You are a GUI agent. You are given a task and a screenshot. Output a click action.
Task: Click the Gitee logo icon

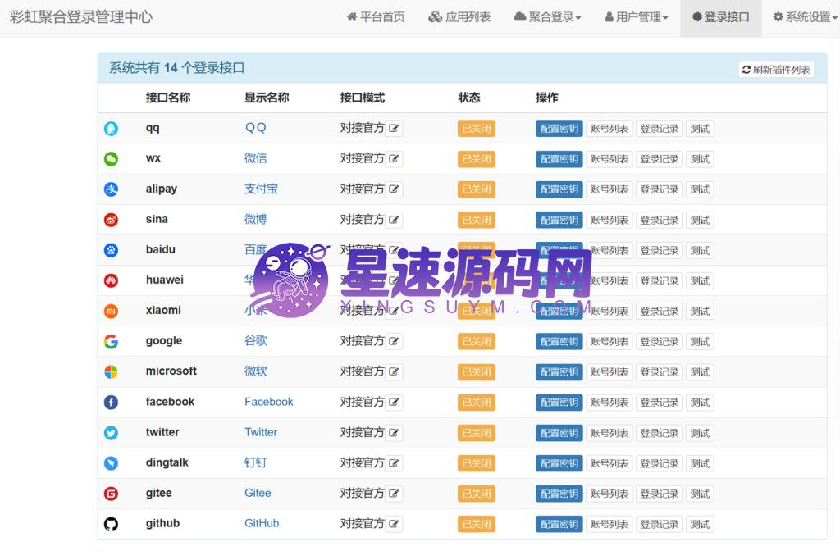click(x=111, y=494)
